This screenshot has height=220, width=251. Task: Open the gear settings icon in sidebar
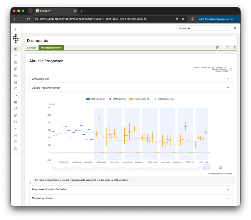[16, 115]
